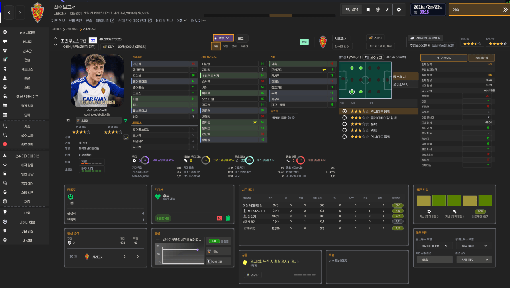Screen dimensions: 510x288
Task: Switch pitch view to 공 미소유 시
Action: (x=406, y=84)
